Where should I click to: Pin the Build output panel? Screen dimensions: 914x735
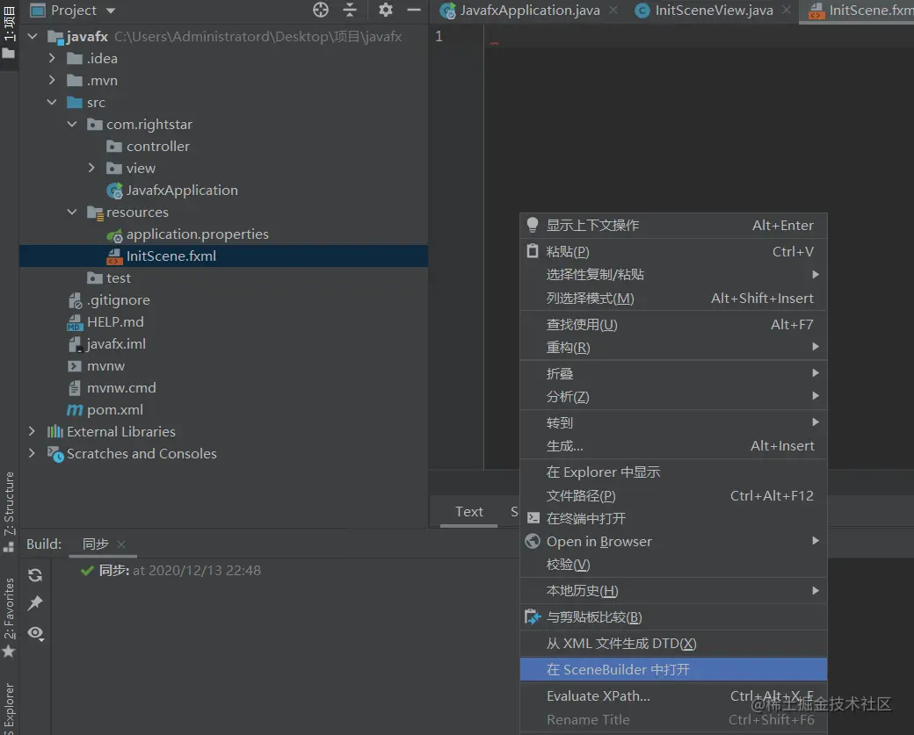point(35,603)
